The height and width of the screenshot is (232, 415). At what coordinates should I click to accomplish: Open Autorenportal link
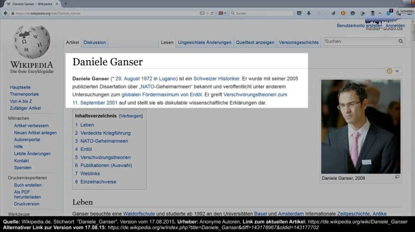(x=27, y=139)
